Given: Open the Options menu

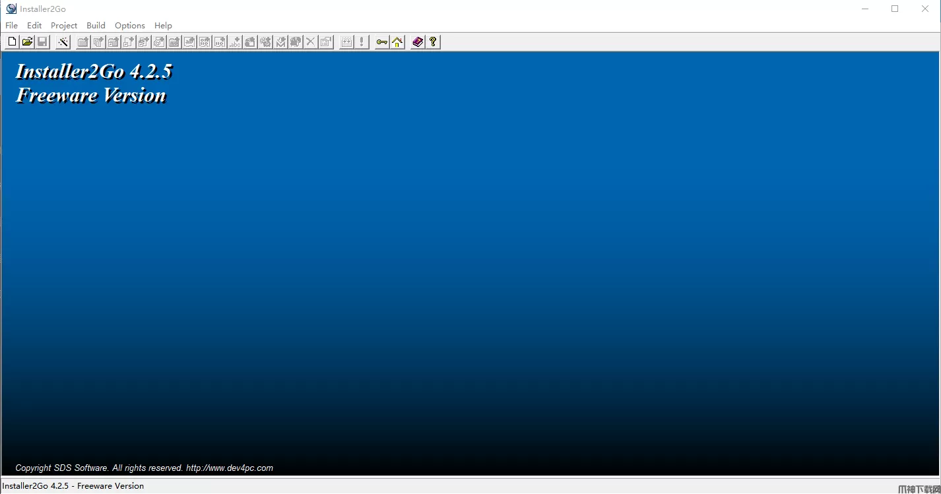Looking at the screenshot, I should 129,25.
